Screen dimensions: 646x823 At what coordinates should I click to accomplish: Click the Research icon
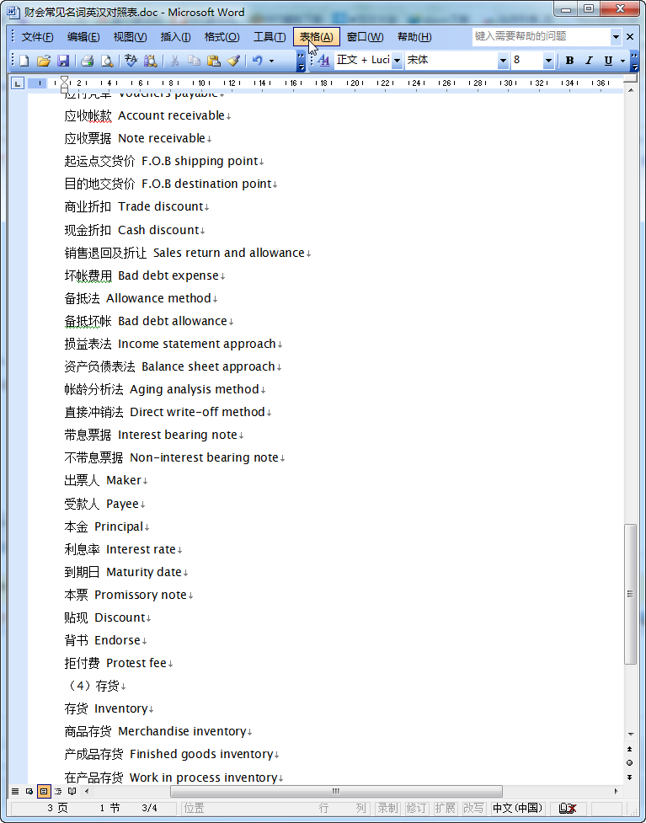(x=151, y=61)
